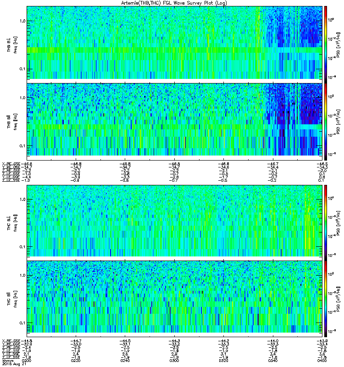The image size is (344, 367).
Task: Click the "Y_RE_GSE" label below the THC panels
Action: 11,345
